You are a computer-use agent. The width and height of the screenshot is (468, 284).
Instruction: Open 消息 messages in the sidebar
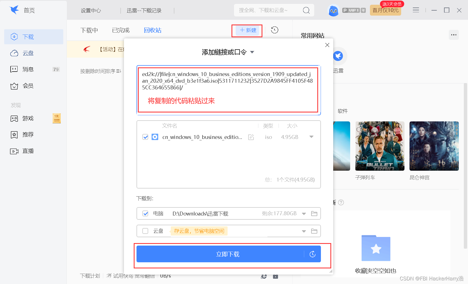(x=22, y=69)
